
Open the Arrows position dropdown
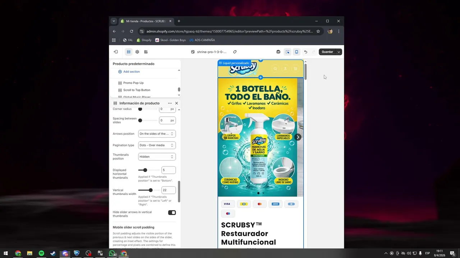[x=157, y=134]
